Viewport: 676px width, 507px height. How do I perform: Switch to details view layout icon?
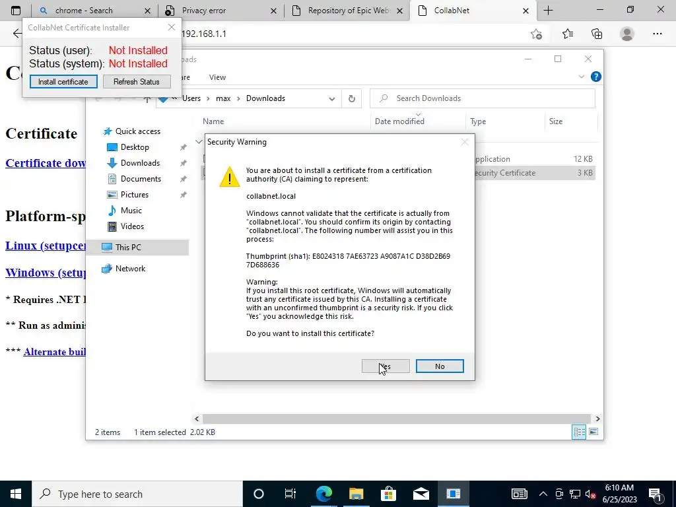[x=579, y=432]
